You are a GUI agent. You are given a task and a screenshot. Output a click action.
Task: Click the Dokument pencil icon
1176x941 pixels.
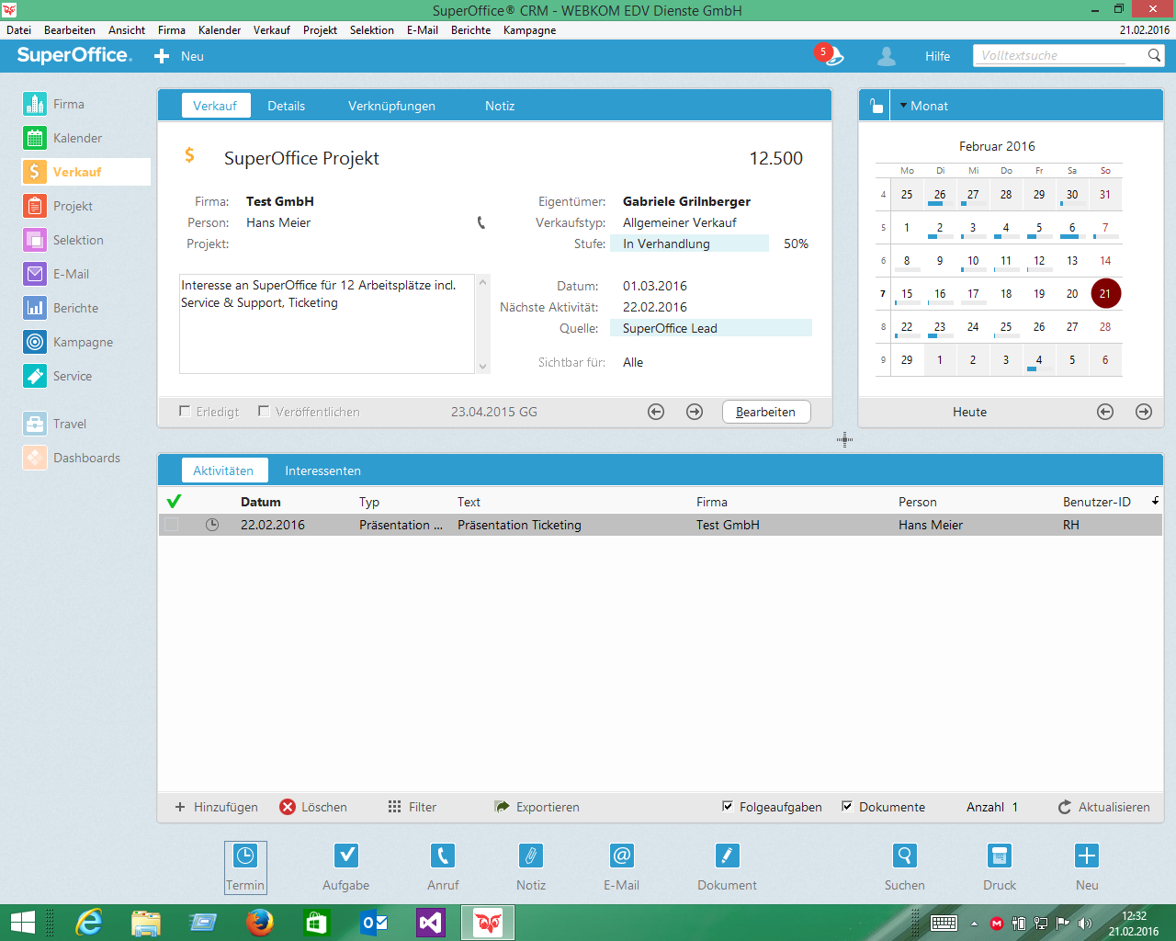pyautogui.click(x=727, y=856)
